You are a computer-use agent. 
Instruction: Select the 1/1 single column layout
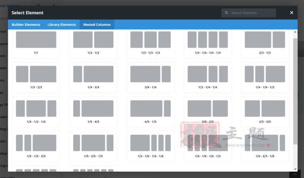click(36, 44)
